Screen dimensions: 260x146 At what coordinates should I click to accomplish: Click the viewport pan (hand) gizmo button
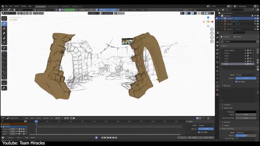[212, 33]
